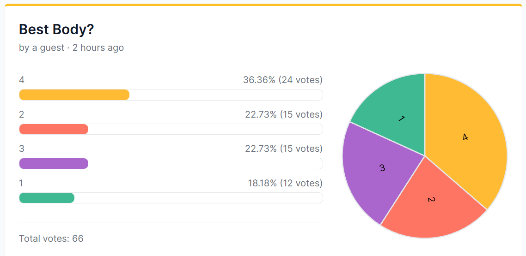Select the purple pie slice labeled 3
This screenshot has width=526, height=256.
tap(379, 167)
